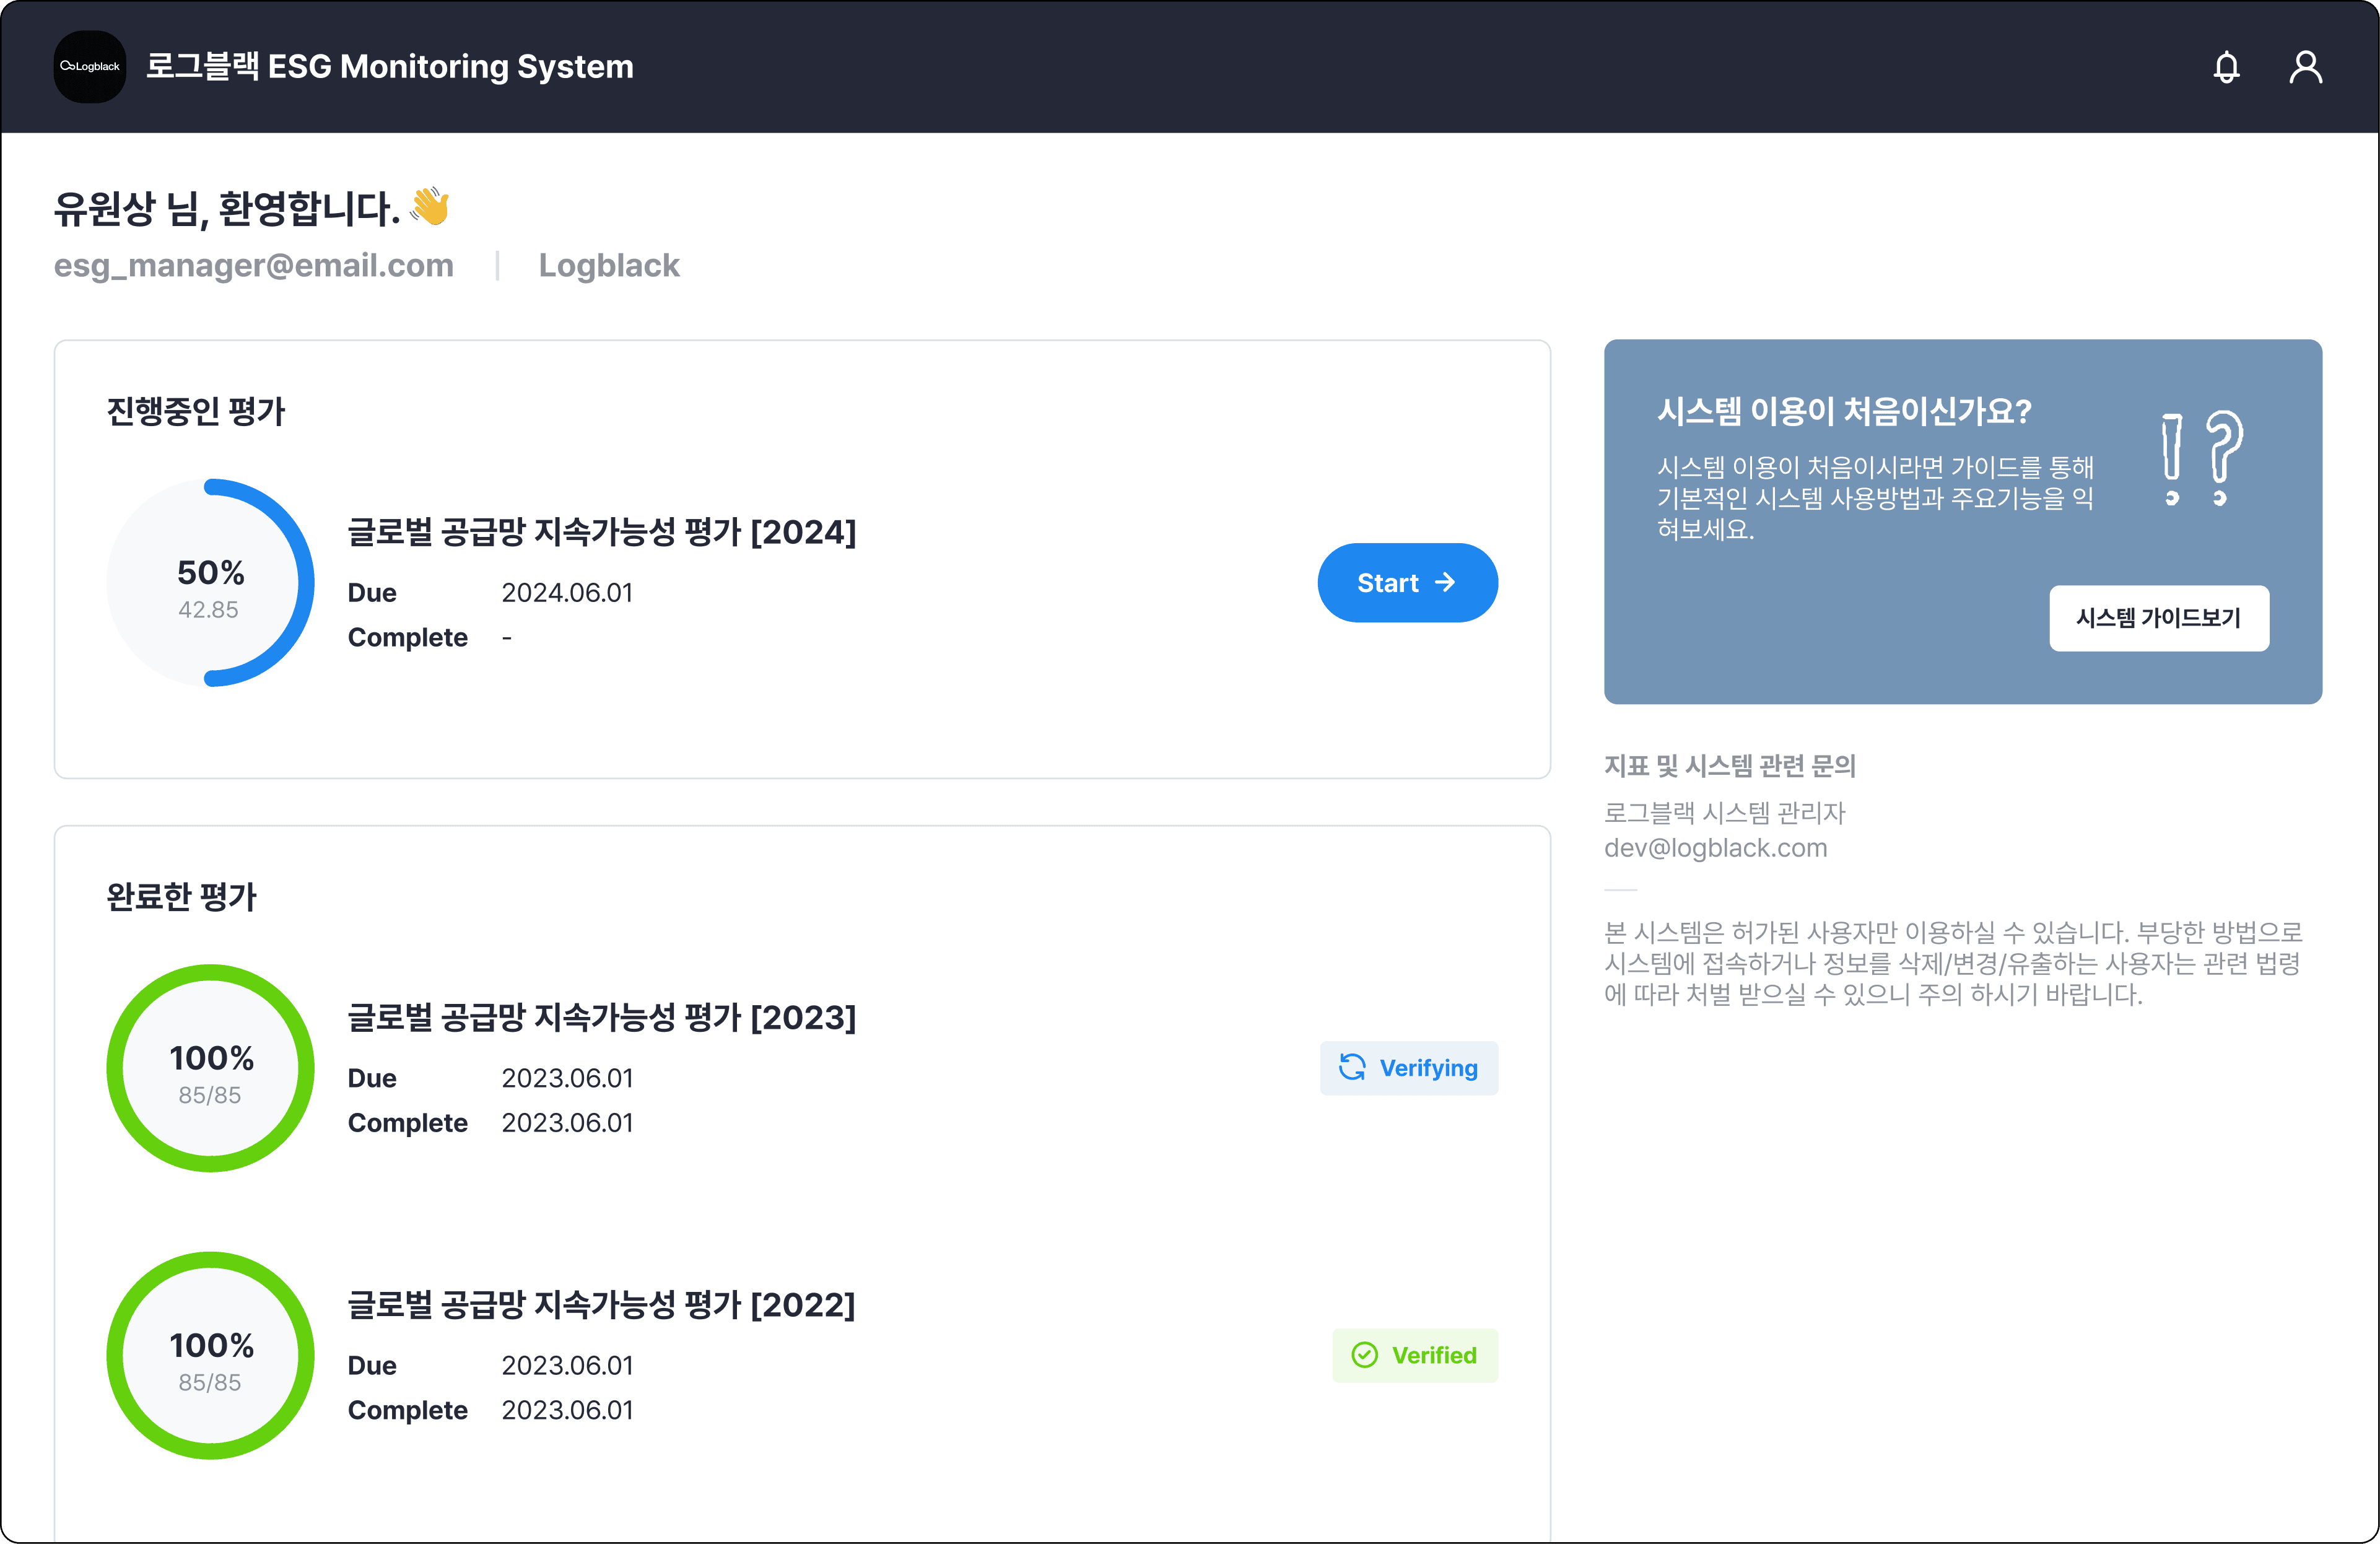Click the dev@logblack.com email
Image resolution: width=2380 pixels, height=1544 pixels.
coord(1715,848)
